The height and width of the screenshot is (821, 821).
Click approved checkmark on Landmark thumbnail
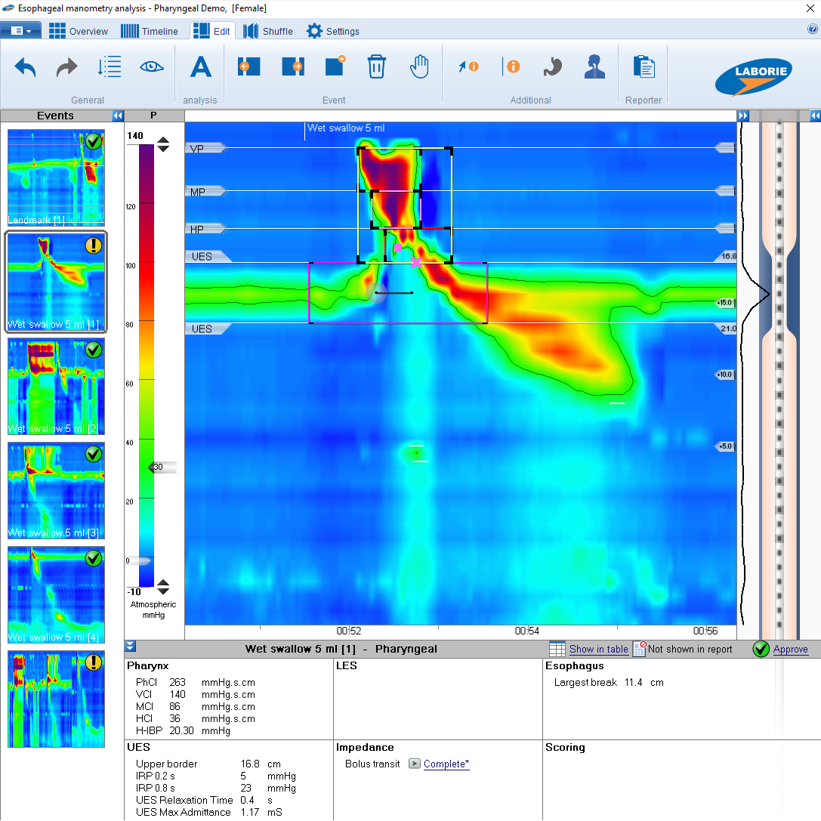pyautogui.click(x=94, y=141)
